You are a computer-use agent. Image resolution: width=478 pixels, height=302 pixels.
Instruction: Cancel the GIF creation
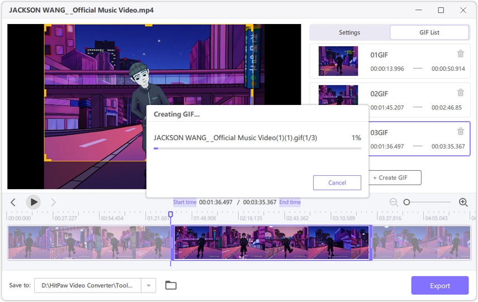coord(337,183)
